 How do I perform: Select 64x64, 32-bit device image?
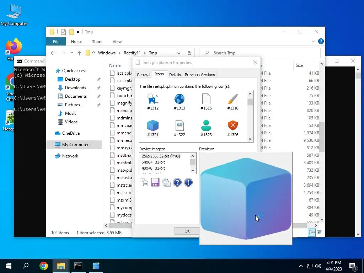pos(153,162)
